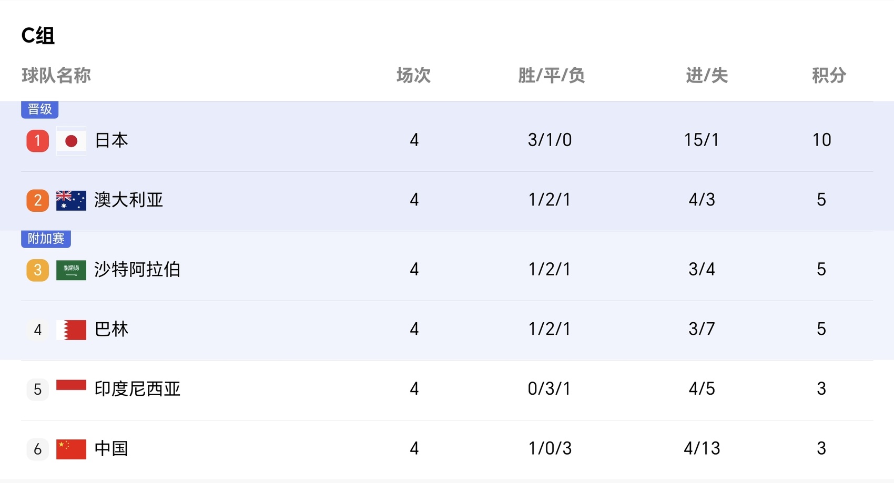The height and width of the screenshot is (483, 894).
Task: Click China's 4/13 goals record
Action: point(702,448)
